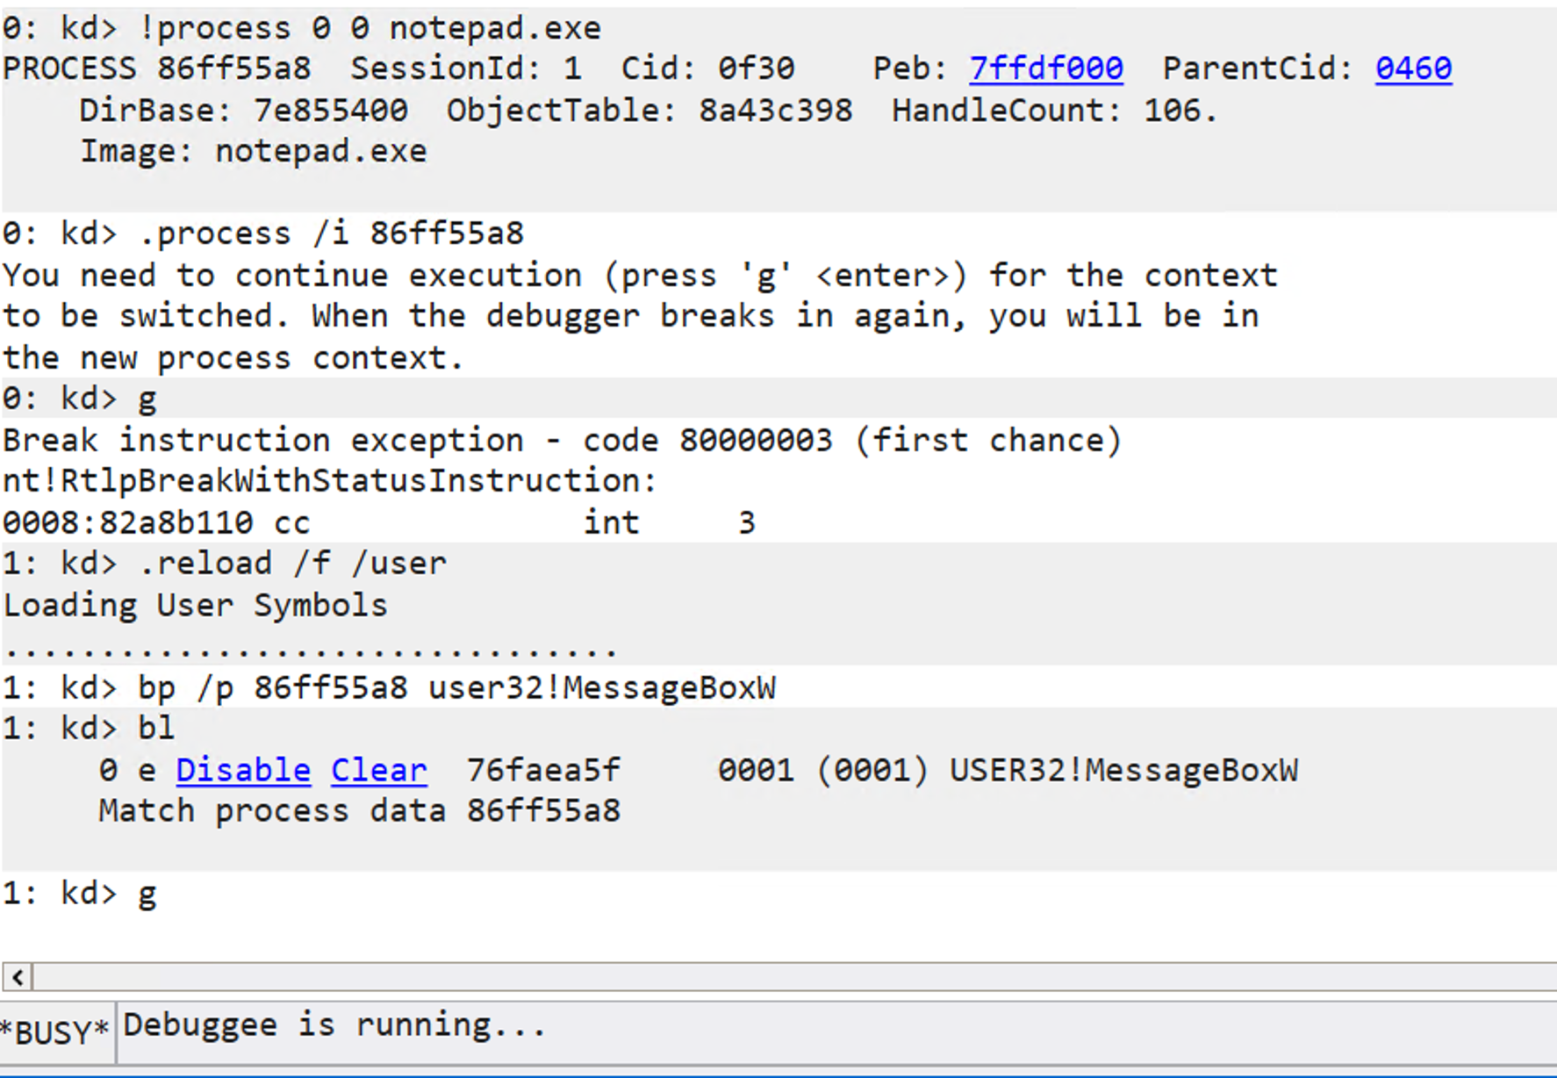Click the 'Loading User Symbols' output line
The width and height of the screenshot is (1557, 1078).
195,605
